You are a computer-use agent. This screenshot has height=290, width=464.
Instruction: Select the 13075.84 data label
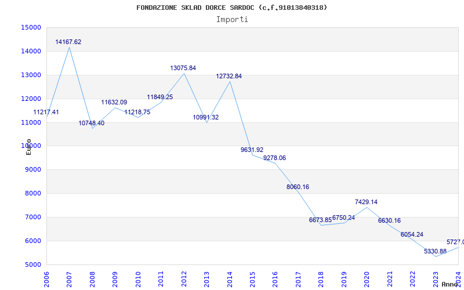(183, 68)
